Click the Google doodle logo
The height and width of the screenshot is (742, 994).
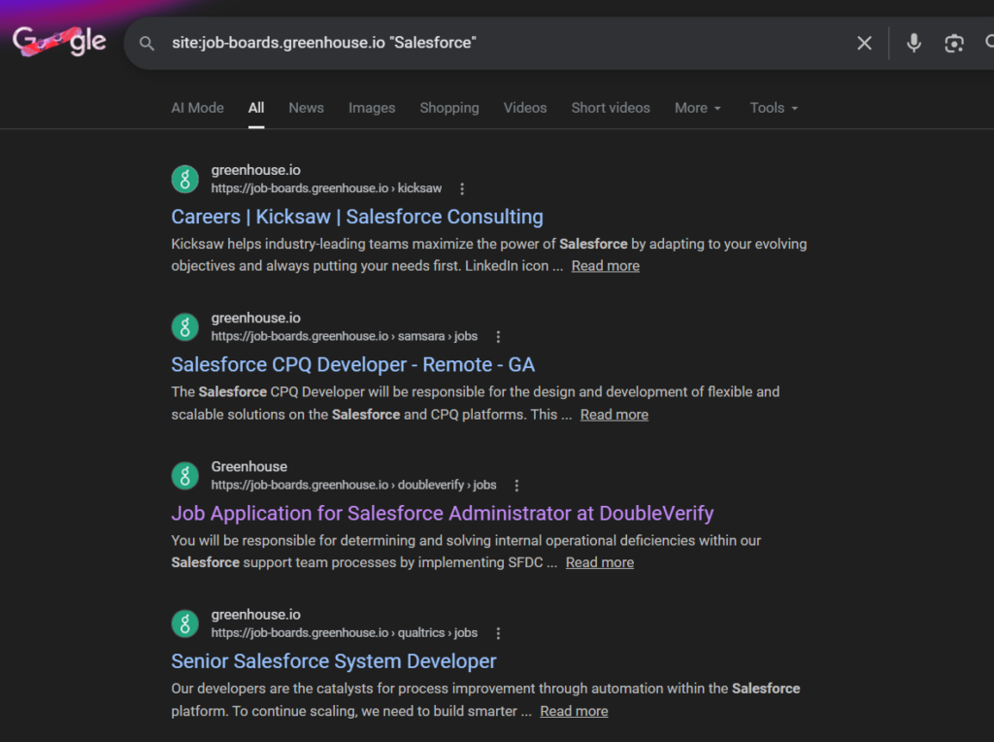pyautogui.click(x=59, y=42)
